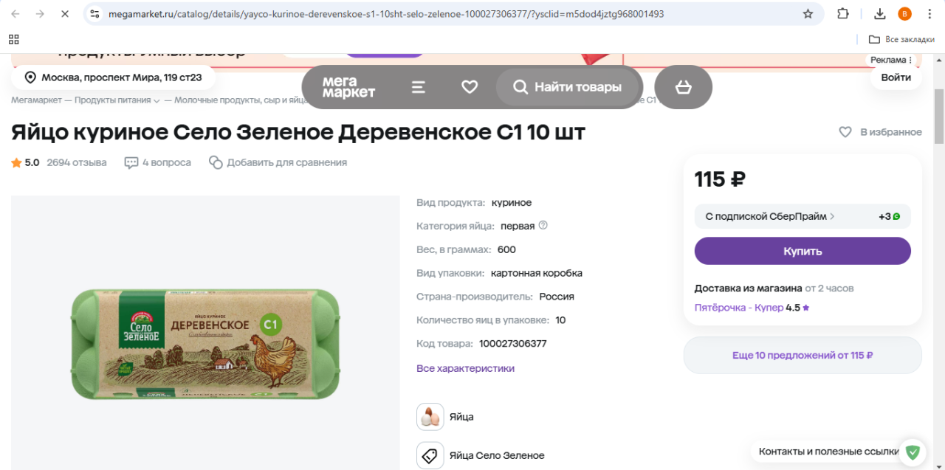Open the apps grid in bookmarks bar
The image size is (945, 470).
14,39
